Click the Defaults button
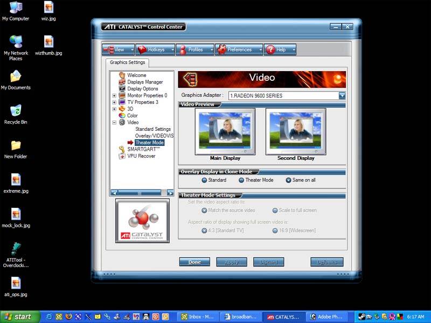Viewport: 431px width, 323px height. [327, 262]
